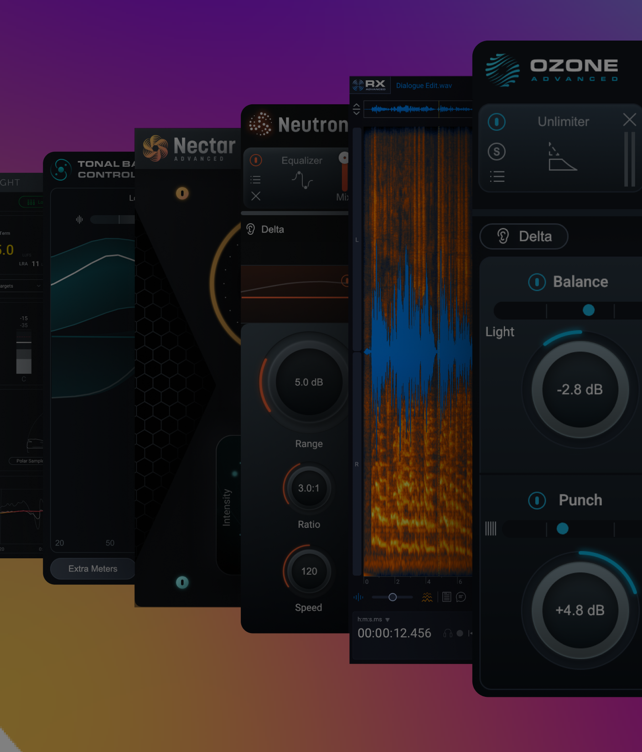Click the center channel level meter in Insight
This screenshot has height=752, width=642.
point(24,352)
